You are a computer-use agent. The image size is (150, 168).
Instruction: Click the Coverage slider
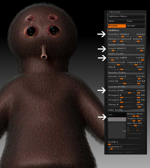[x=121, y=59]
